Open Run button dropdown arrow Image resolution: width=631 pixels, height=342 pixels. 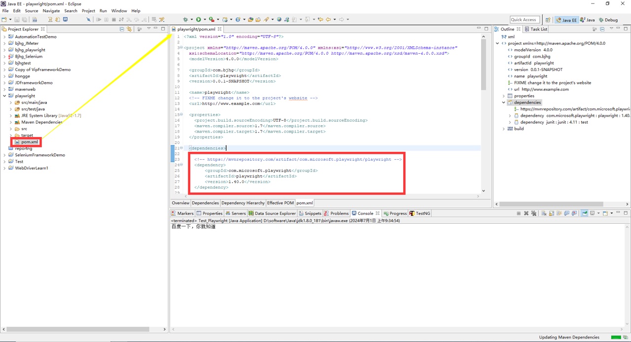point(205,20)
